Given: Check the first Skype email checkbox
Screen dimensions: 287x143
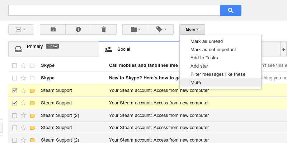Looking at the screenshot, I should (x=14, y=66).
